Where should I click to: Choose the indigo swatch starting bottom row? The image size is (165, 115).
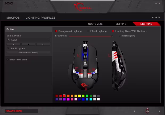(57, 99)
